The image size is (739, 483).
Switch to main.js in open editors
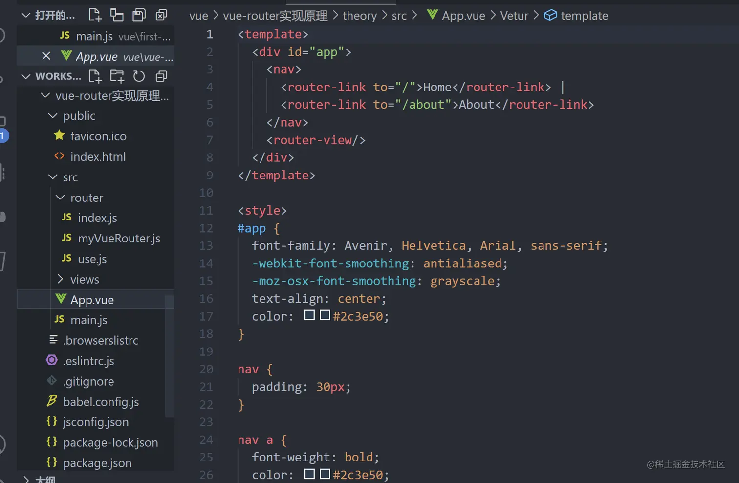tap(96, 36)
